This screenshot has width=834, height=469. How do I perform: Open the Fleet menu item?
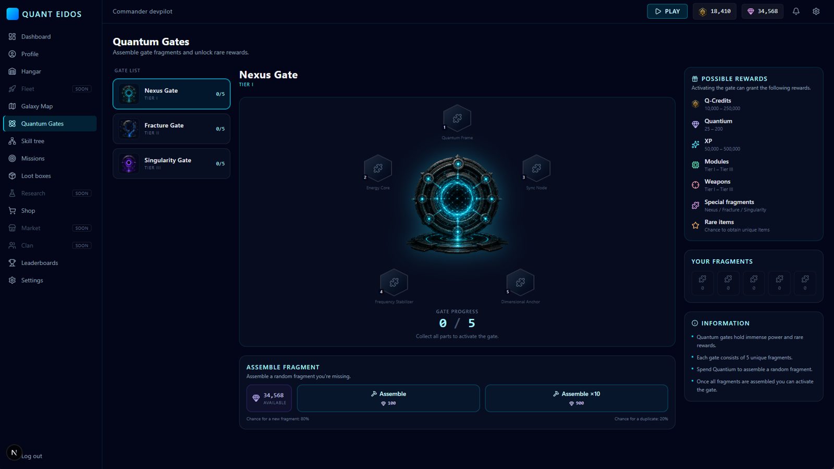click(50, 89)
